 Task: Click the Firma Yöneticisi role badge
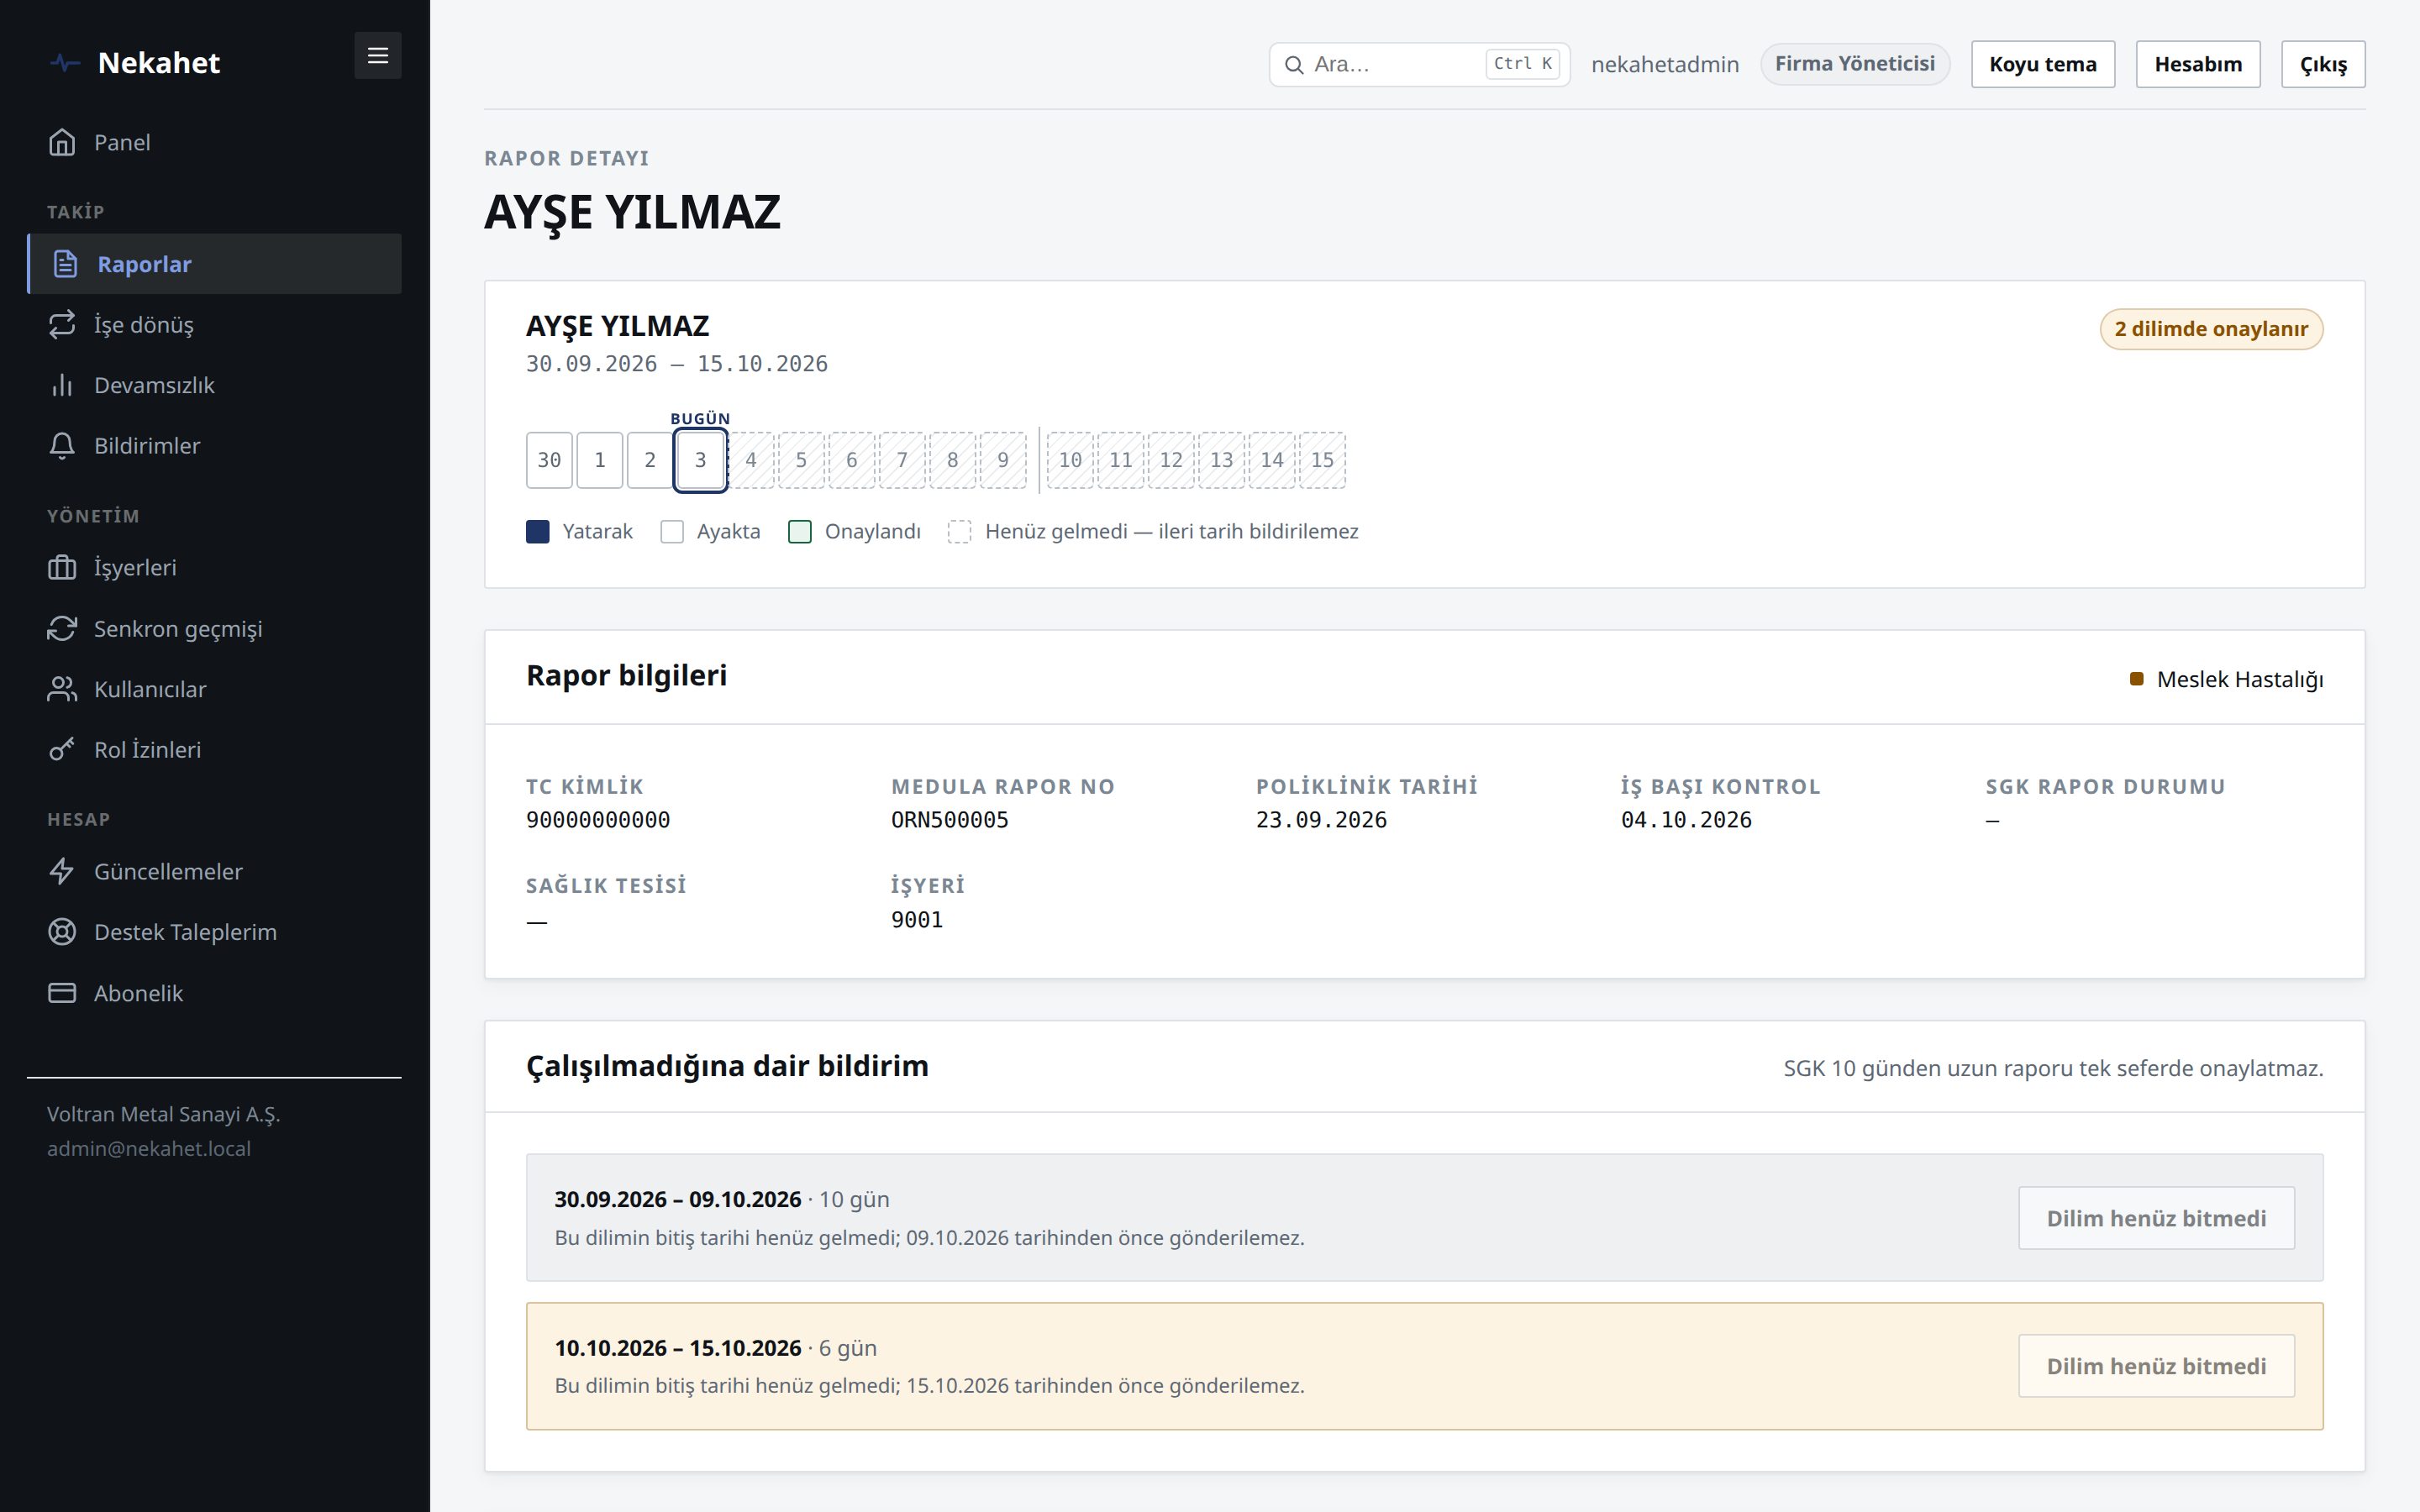click(1855, 64)
